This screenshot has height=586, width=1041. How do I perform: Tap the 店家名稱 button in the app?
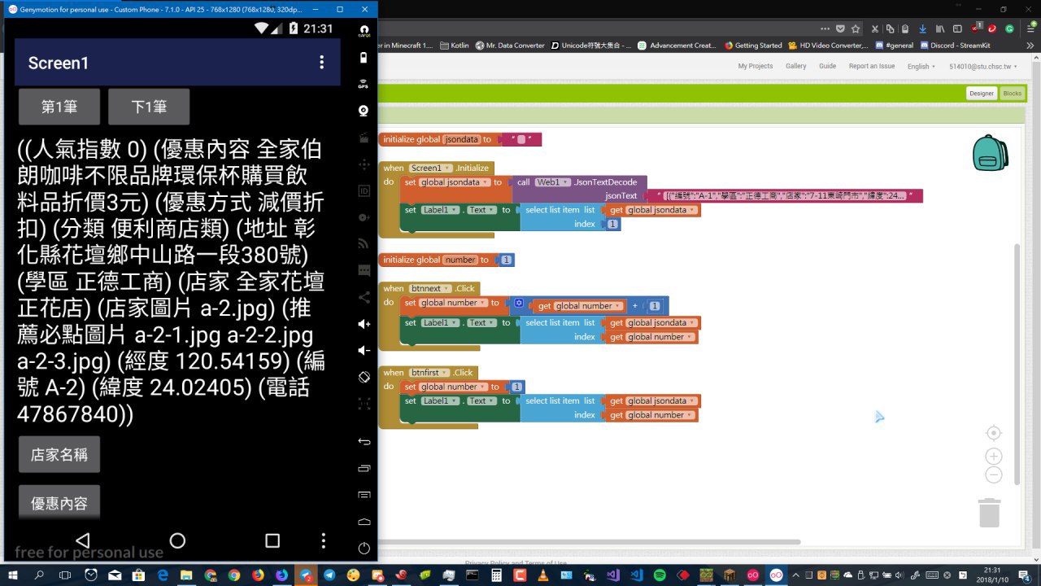coord(59,454)
